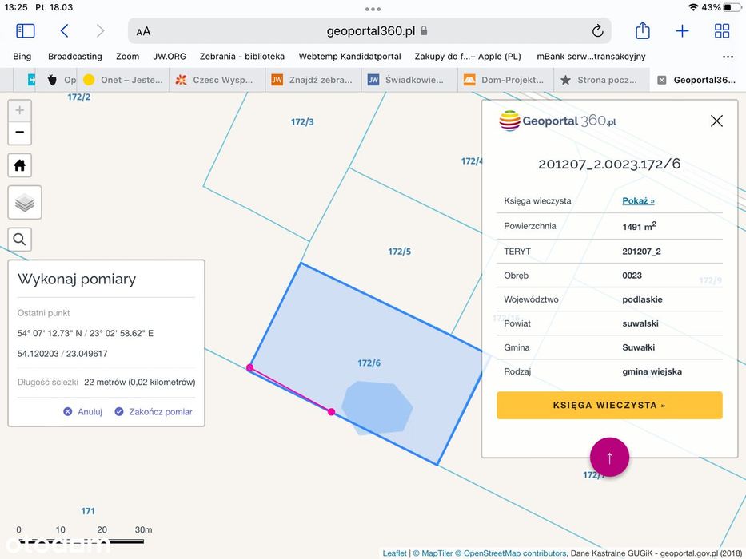Toggle the Safari sidebar panel
This screenshot has height=559, width=746.
(x=26, y=31)
